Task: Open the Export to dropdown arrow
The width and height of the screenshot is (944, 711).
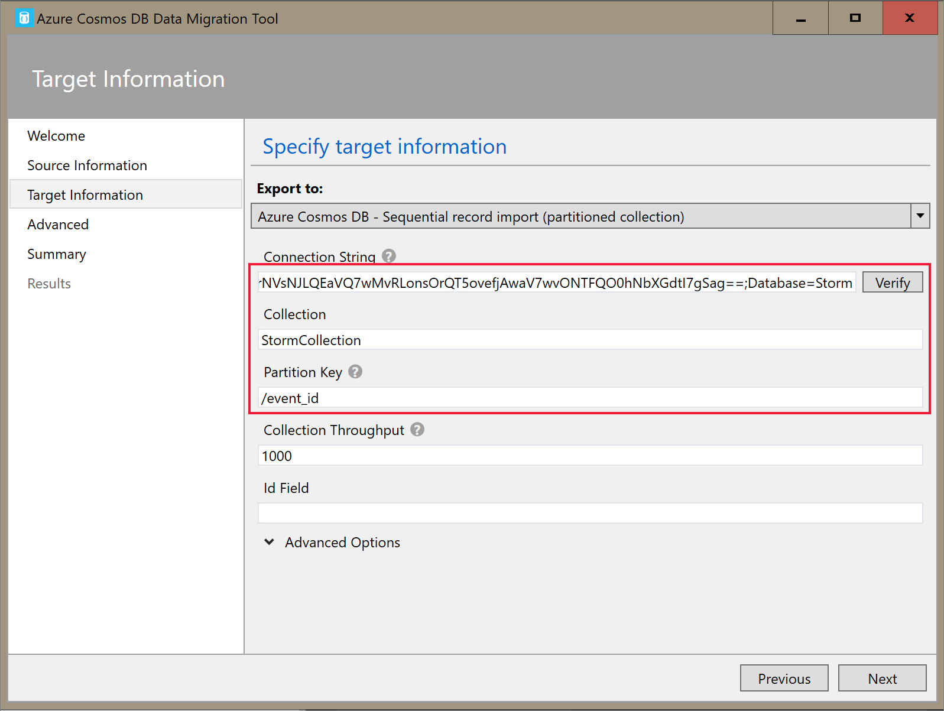Action: [x=920, y=216]
